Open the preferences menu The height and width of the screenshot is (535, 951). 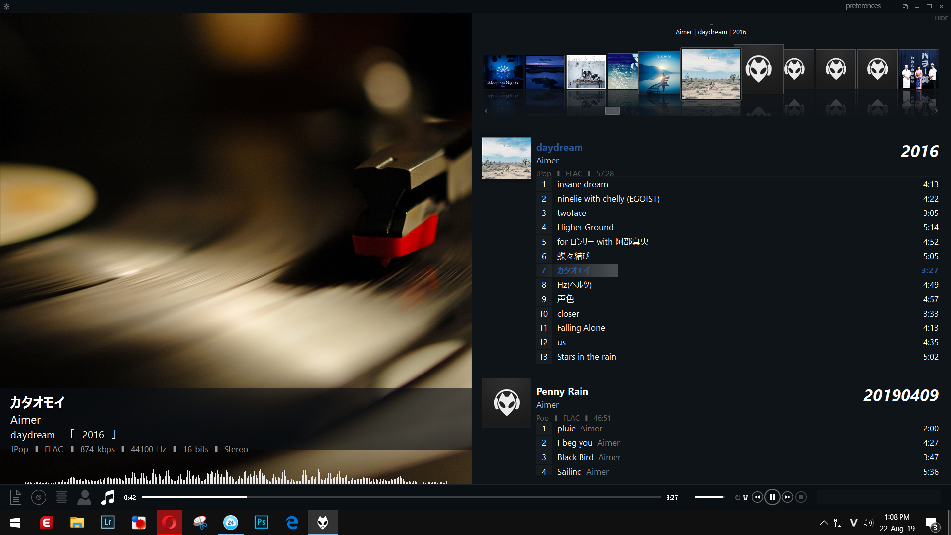[863, 6]
